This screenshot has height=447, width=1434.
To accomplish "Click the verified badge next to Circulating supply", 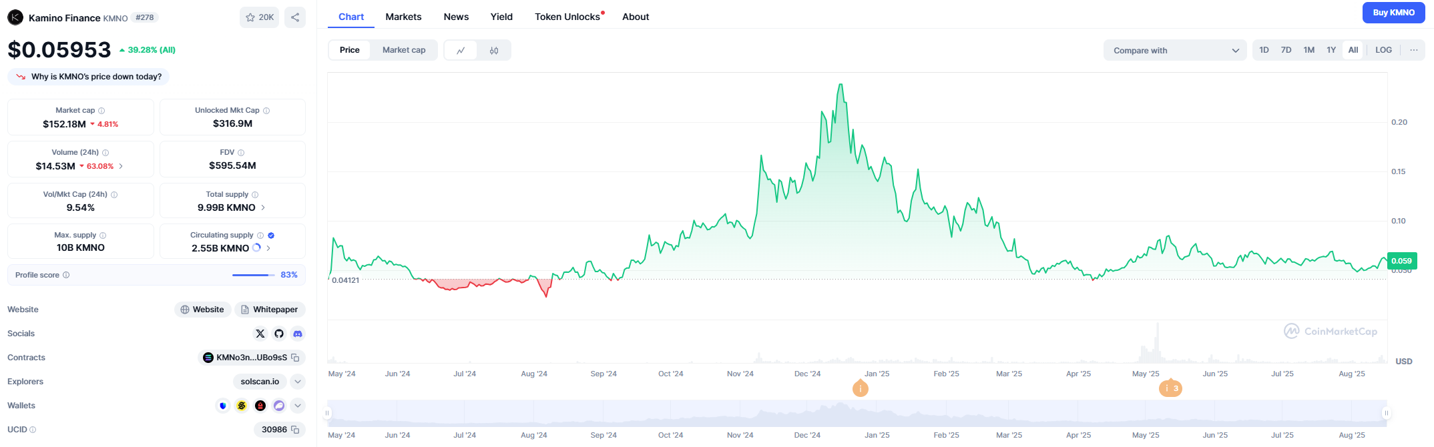I will 271,236.
